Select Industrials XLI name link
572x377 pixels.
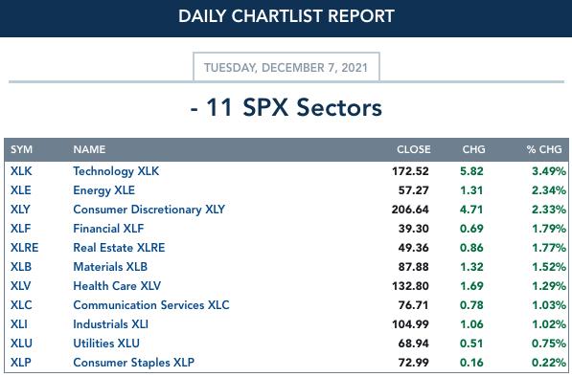click(x=110, y=324)
